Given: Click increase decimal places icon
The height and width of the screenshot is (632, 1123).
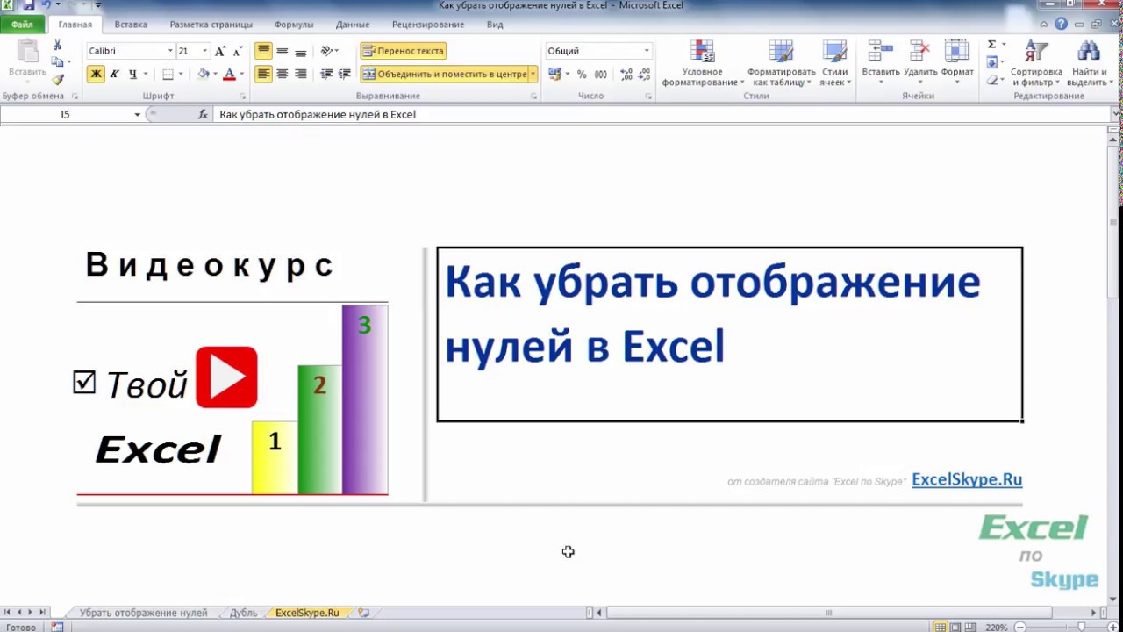Looking at the screenshot, I should pyautogui.click(x=626, y=75).
